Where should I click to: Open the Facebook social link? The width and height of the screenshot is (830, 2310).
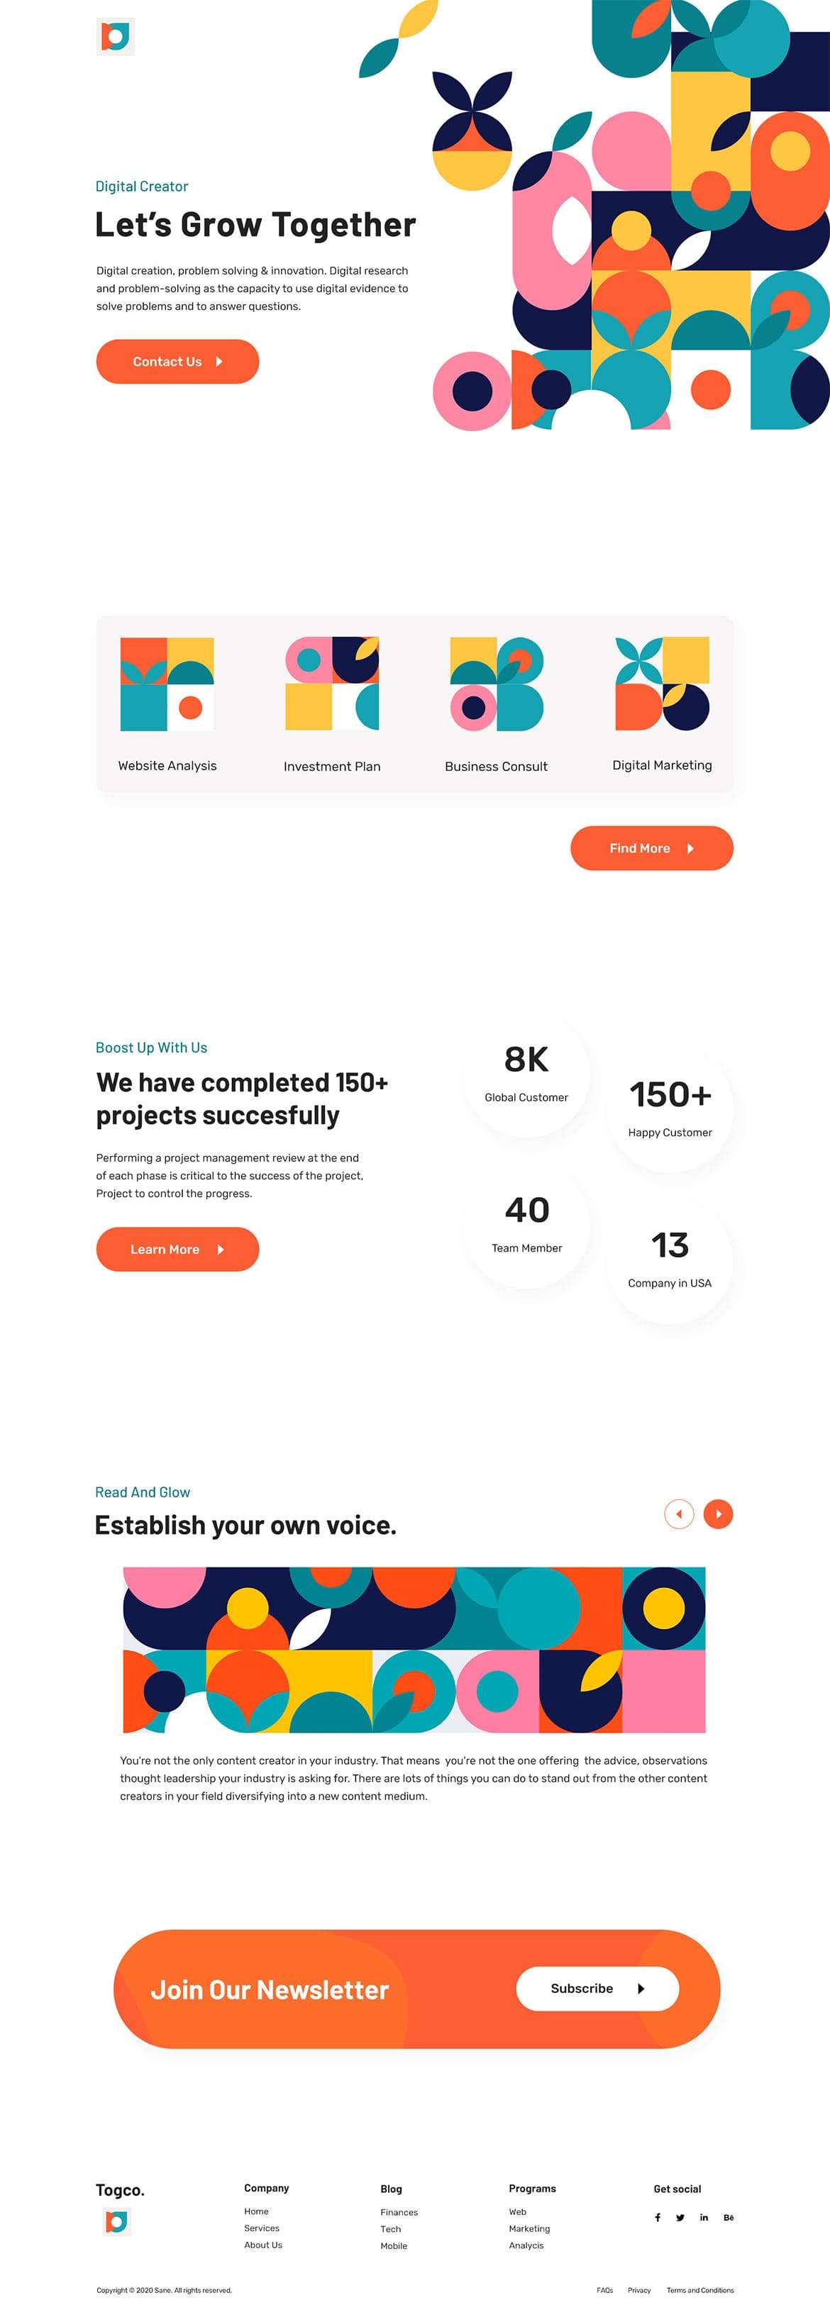click(658, 2218)
